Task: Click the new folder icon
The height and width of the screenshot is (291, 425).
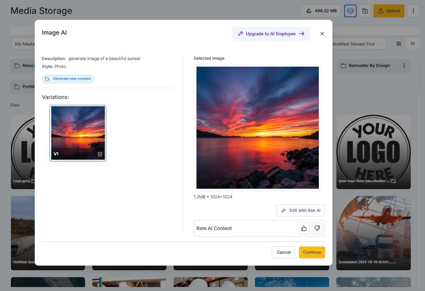Action: tap(365, 11)
